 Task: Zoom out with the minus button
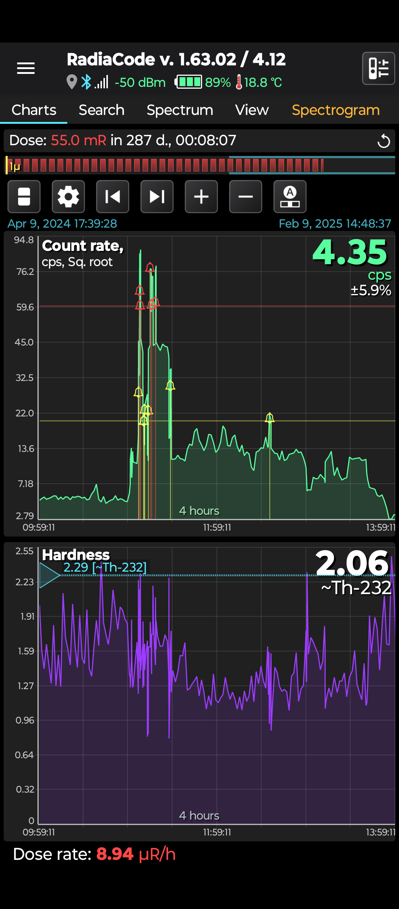click(246, 197)
